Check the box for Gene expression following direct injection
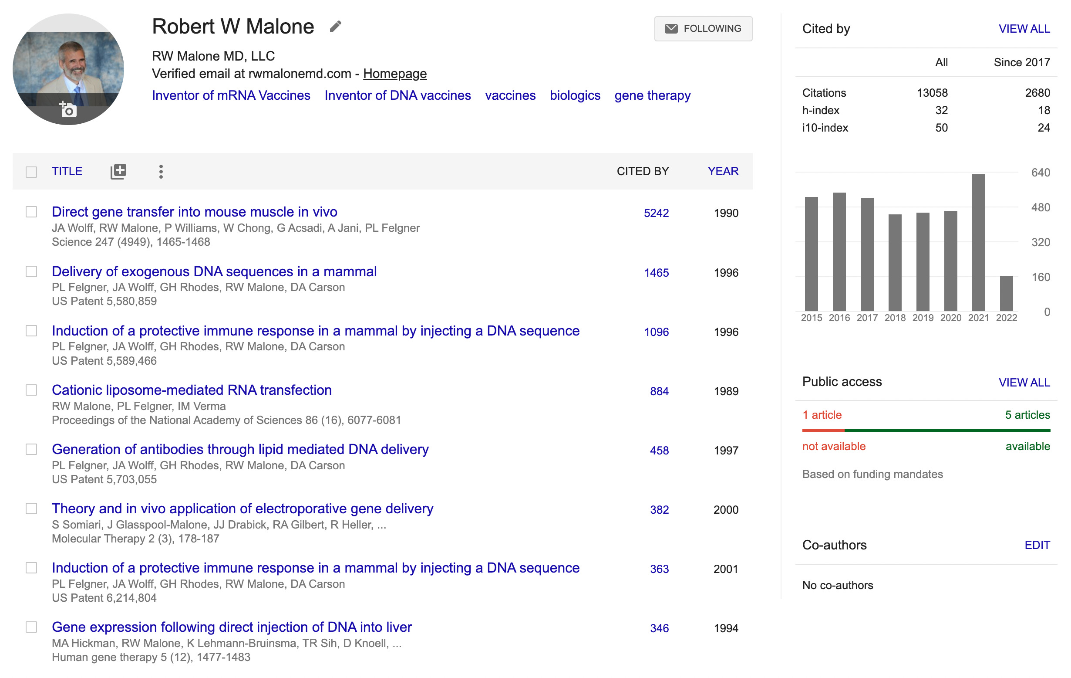 (x=31, y=627)
